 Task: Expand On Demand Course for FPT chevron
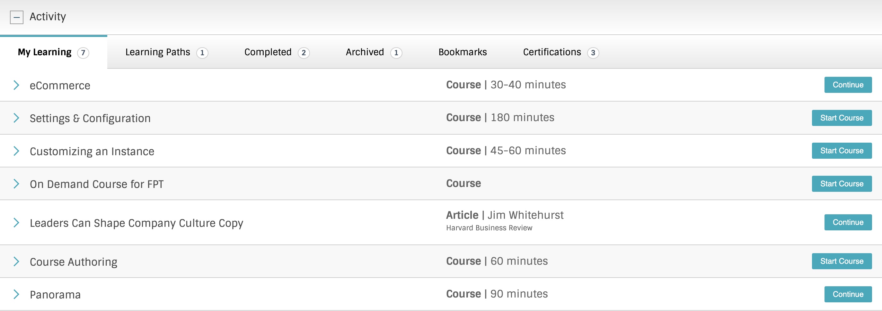point(16,183)
